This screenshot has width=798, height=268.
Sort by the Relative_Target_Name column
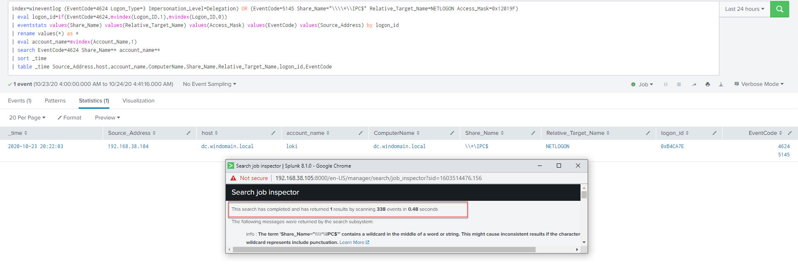point(578,133)
